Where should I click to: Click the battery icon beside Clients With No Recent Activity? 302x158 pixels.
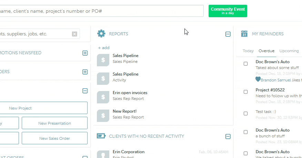click(101, 136)
